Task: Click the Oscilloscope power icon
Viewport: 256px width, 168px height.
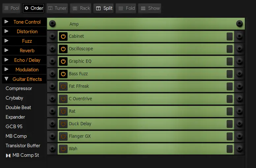Action: [x=63, y=49]
